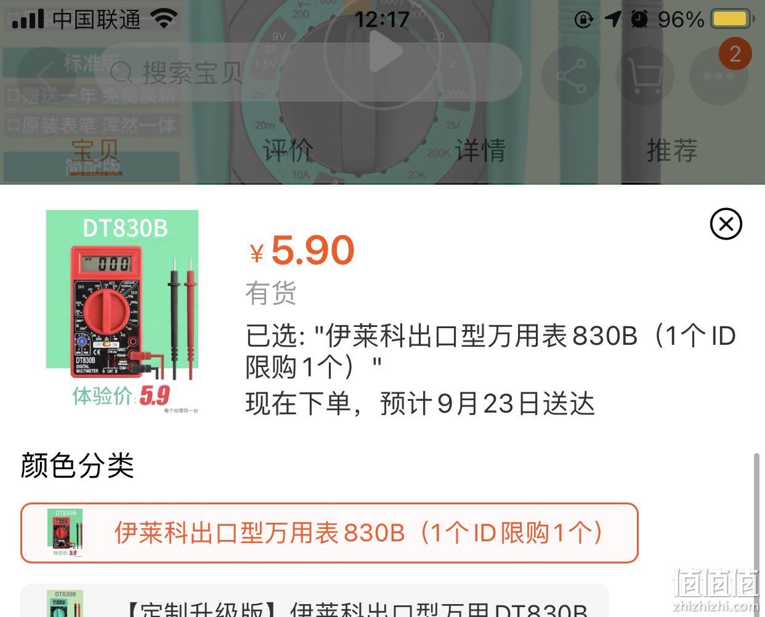
Task: Select the 定制升级版 DT830B option
Action: pos(315,600)
